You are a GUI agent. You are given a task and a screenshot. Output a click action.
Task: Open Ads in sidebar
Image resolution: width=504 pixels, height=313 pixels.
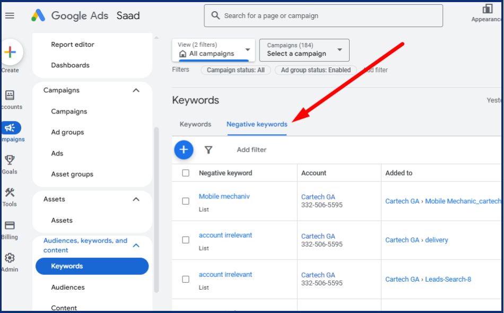[57, 153]
